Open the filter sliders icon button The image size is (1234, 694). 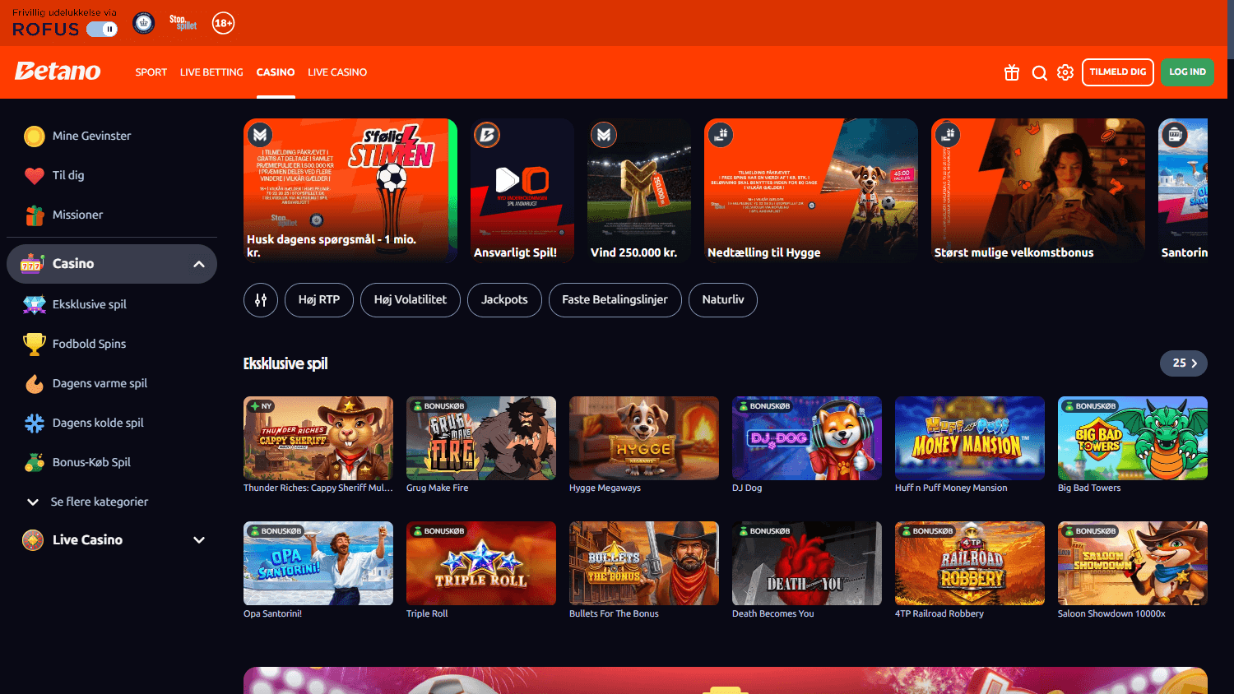[261, 300]
